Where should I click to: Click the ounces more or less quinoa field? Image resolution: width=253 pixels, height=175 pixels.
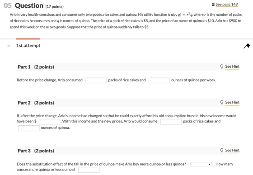point(89,170)
